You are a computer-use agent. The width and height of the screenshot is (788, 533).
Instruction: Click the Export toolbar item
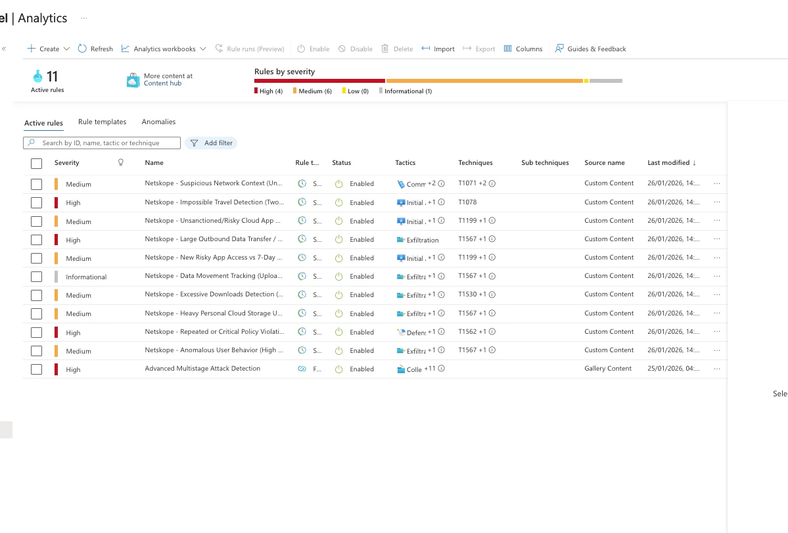coord(478,49)
